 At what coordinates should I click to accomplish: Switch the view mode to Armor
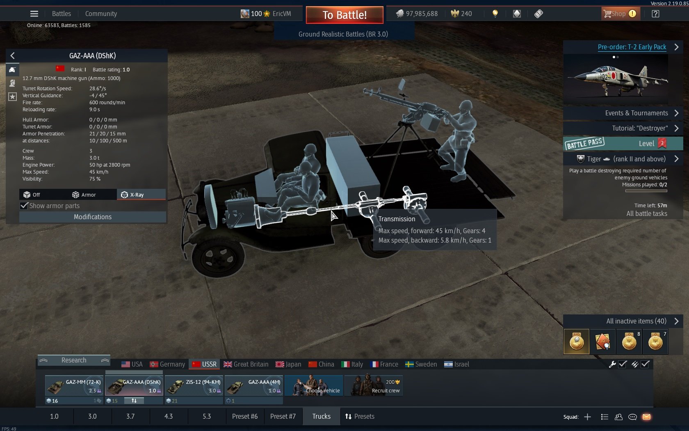coord(84,195)
